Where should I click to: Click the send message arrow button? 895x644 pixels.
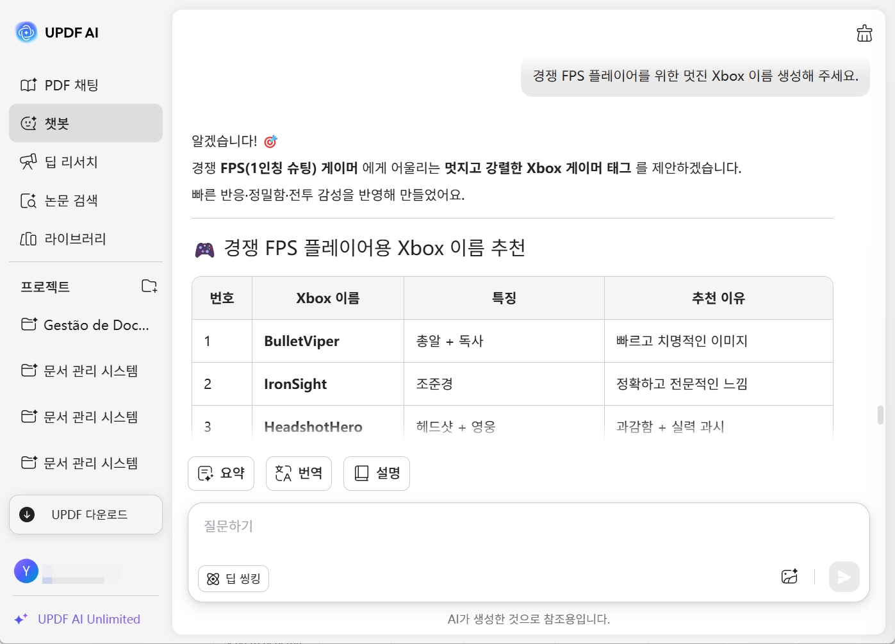tap(844, 577)
